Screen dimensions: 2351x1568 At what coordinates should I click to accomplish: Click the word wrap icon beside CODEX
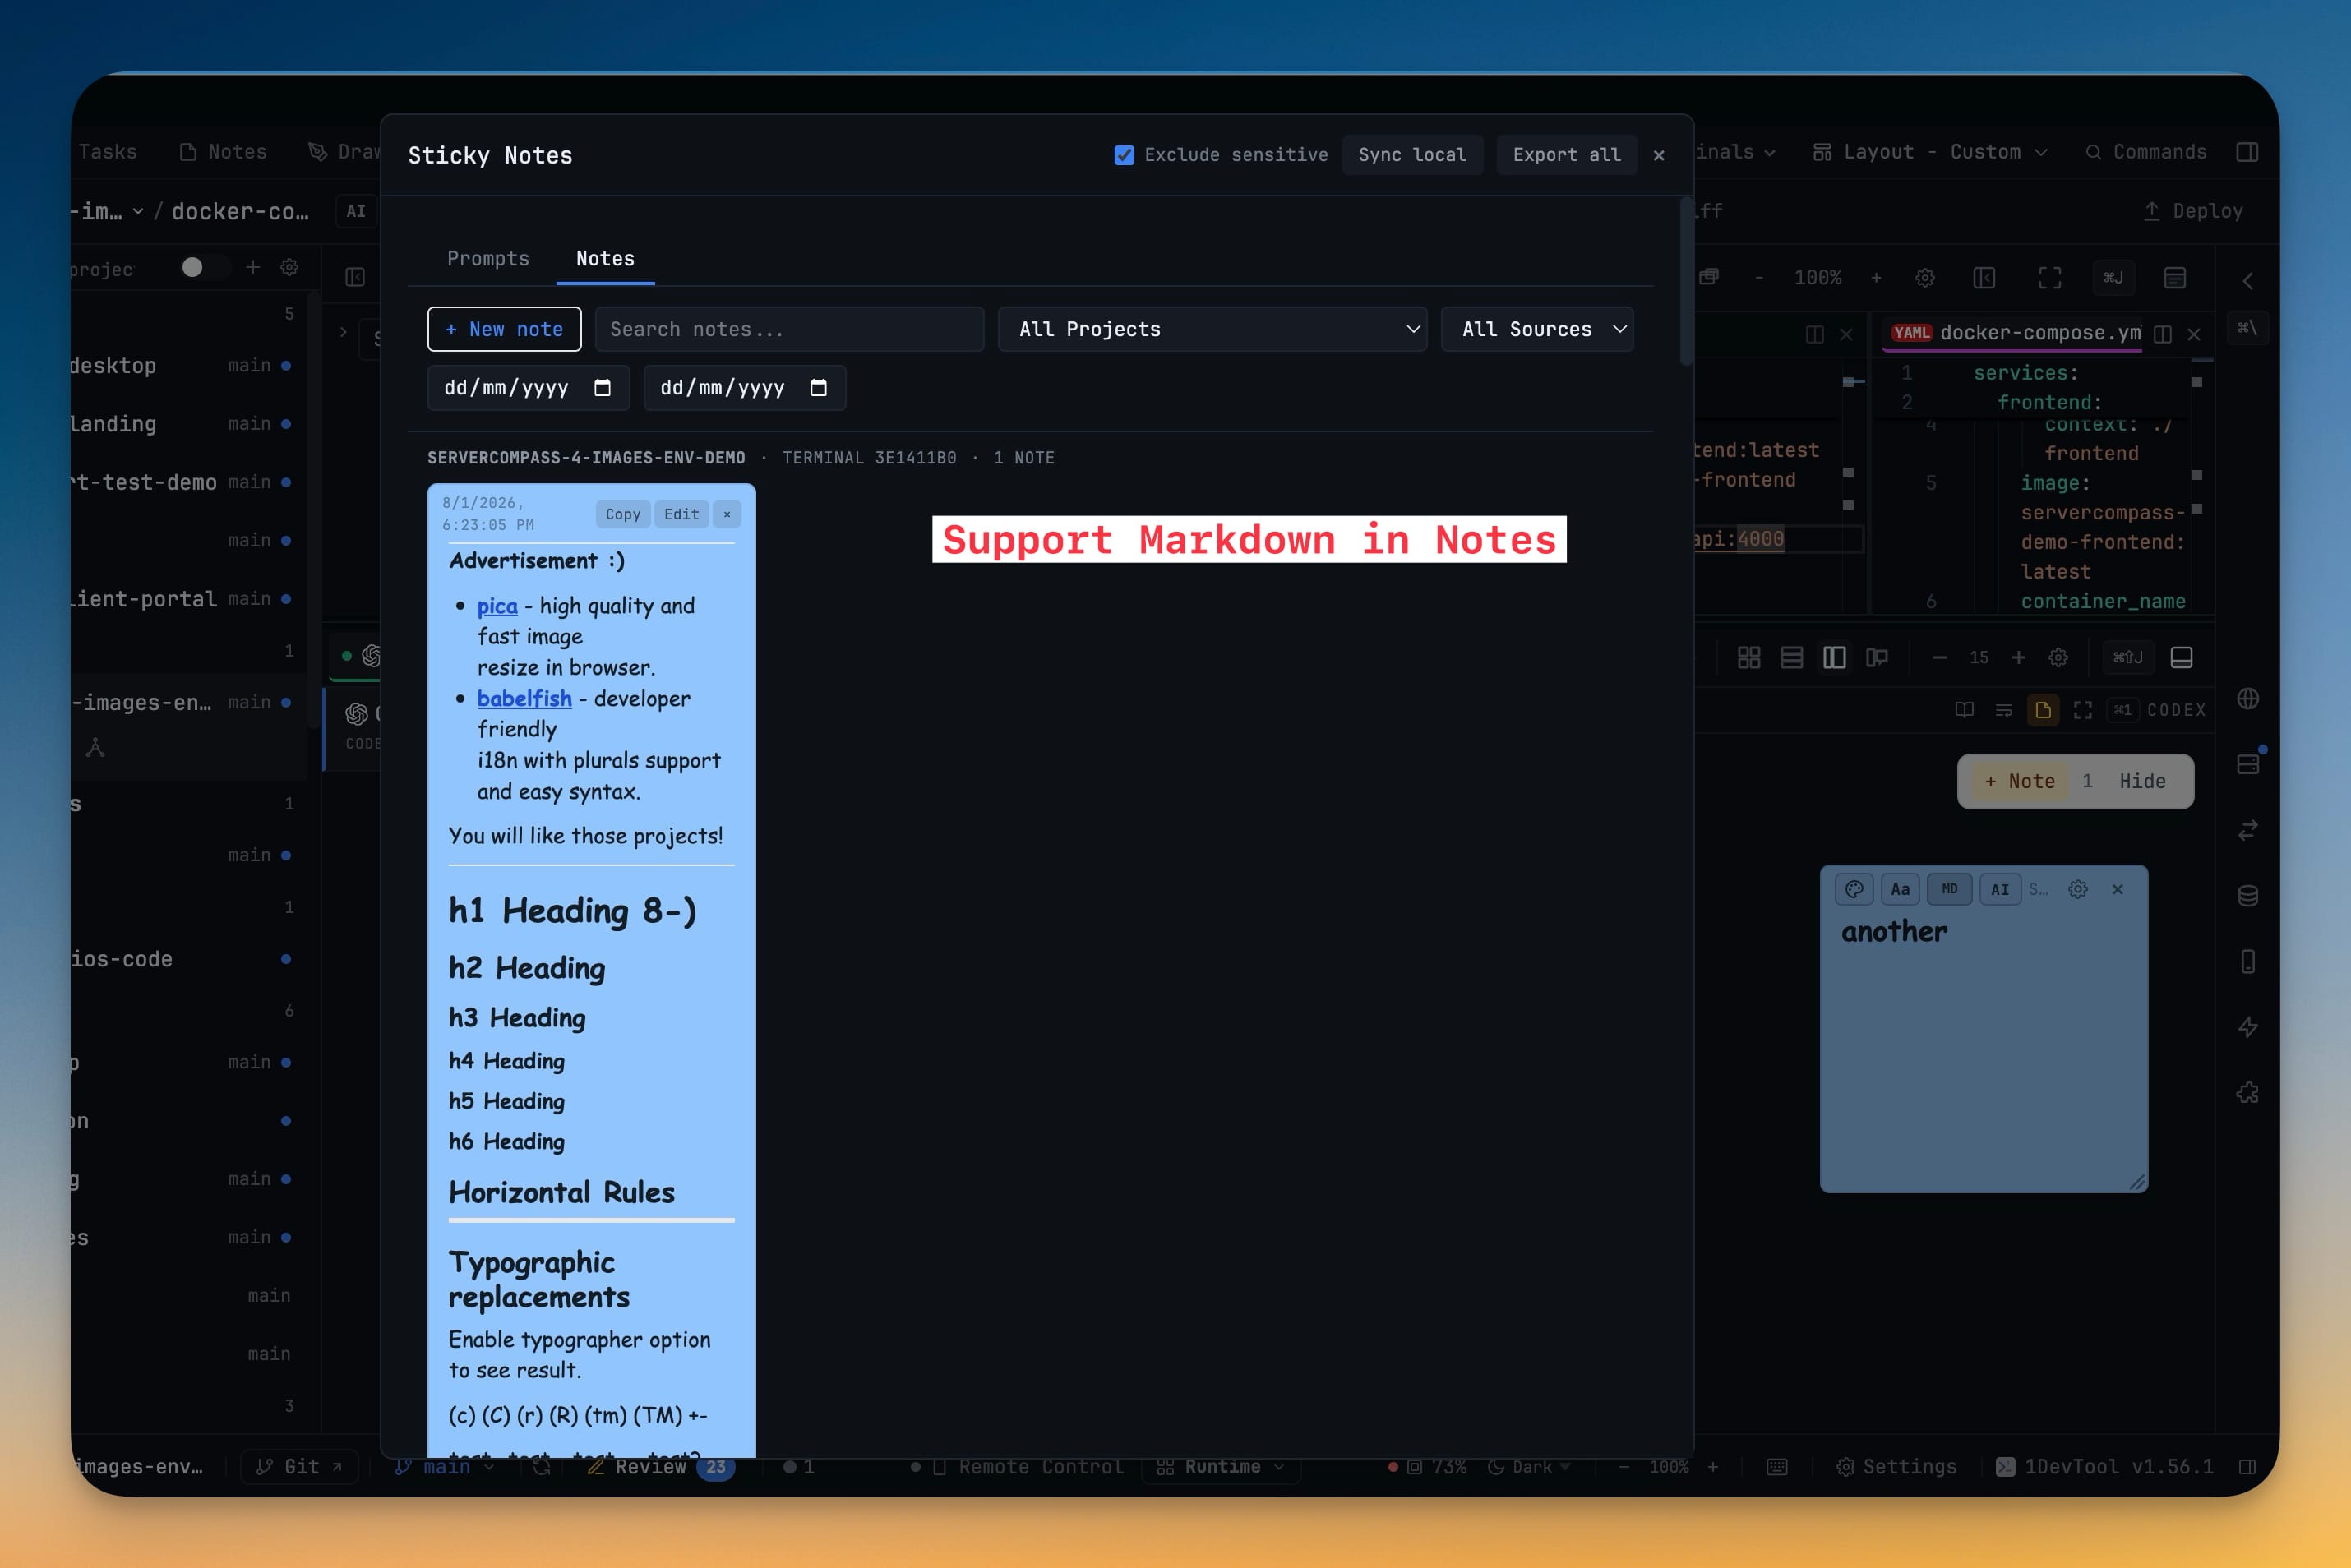(x=2004, y=710)
